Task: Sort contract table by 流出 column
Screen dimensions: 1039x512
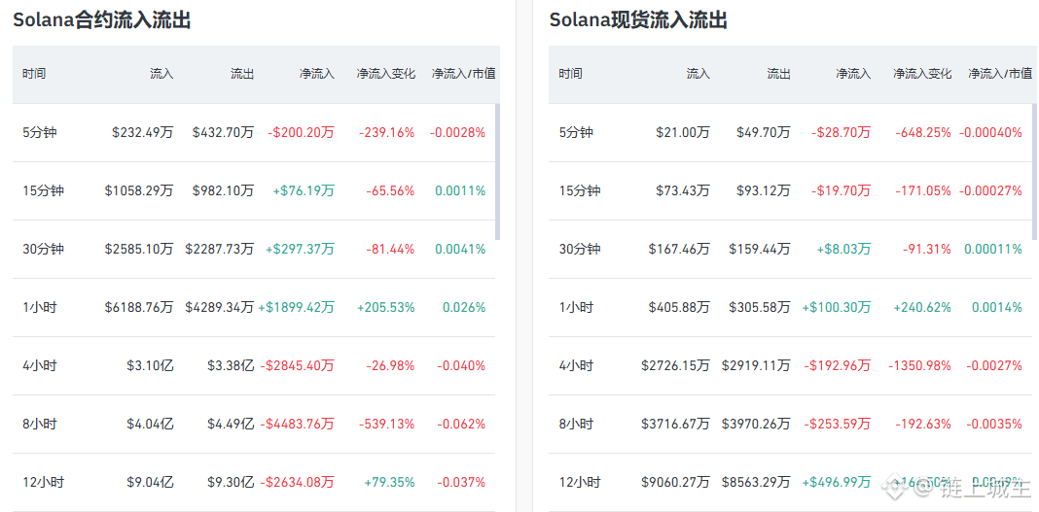Action: pos(242,74)
